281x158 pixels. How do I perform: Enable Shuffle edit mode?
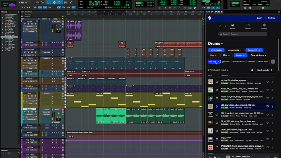coord(6,3)
